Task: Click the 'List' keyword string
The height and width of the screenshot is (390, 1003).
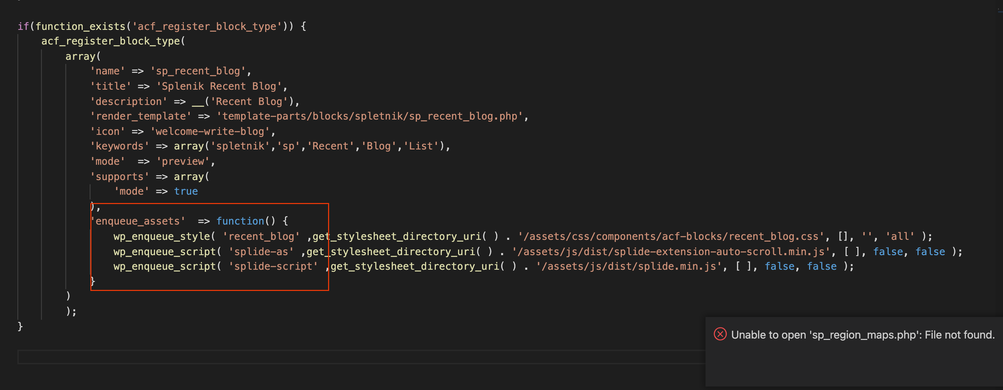Action: (421, 146)
